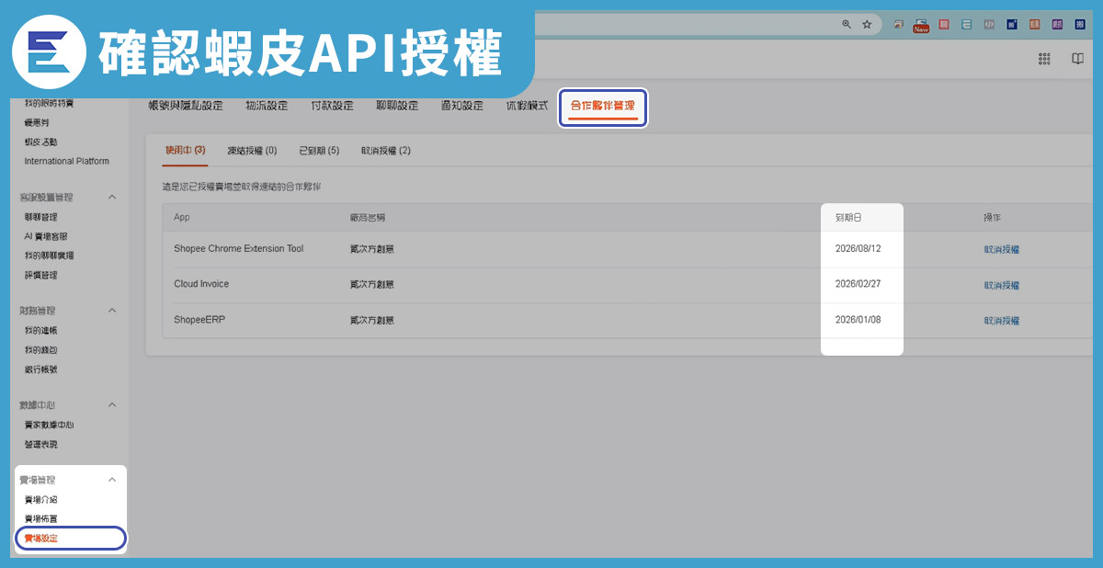Click 取消授權 link for ShopeeERP
Screen dimensions: 1103x568
(1002, 321)
